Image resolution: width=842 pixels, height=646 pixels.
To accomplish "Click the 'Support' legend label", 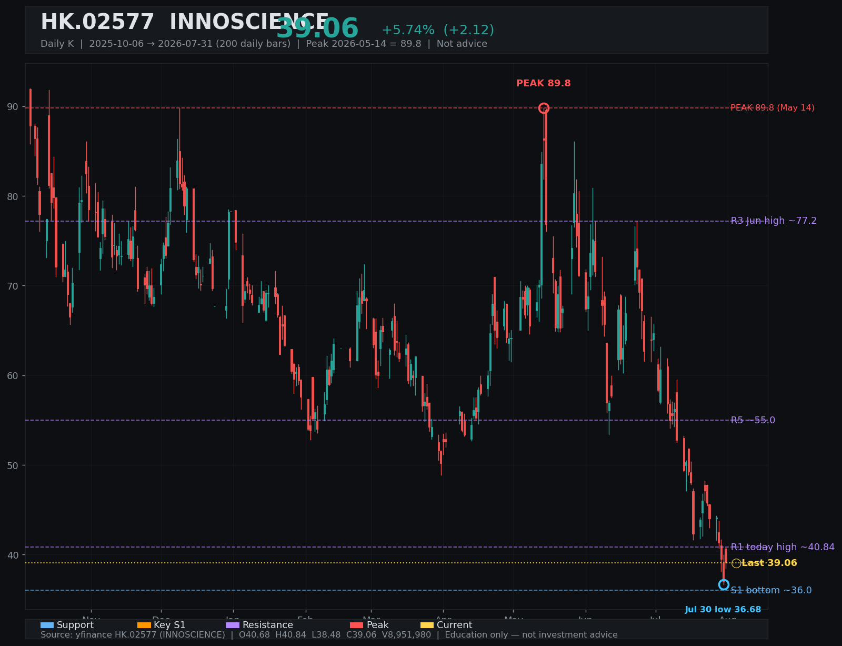I will pyautogui.click(x=75, y=625).
